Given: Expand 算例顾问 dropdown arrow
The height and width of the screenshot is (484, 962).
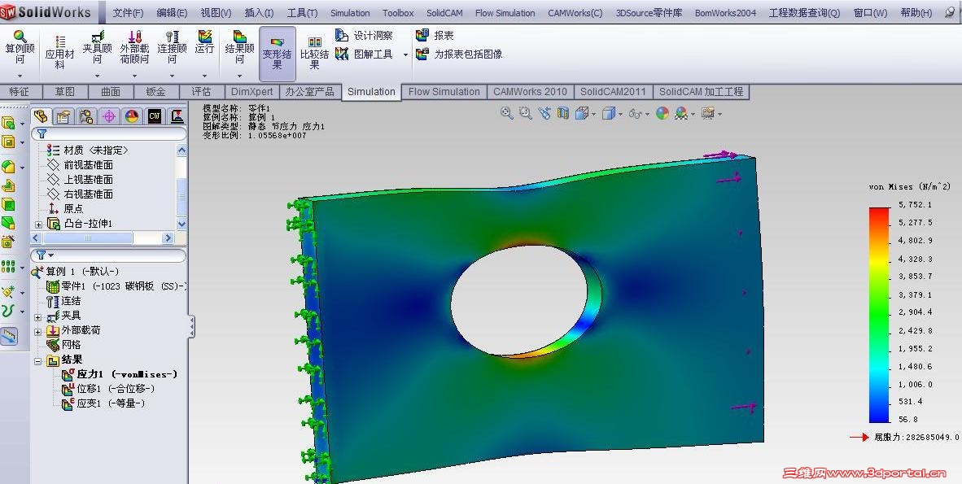Looking at the screenshot, I should (x=20, y=76).
